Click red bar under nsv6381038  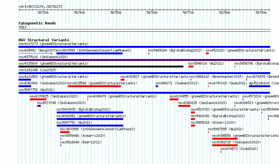(225, 145)
